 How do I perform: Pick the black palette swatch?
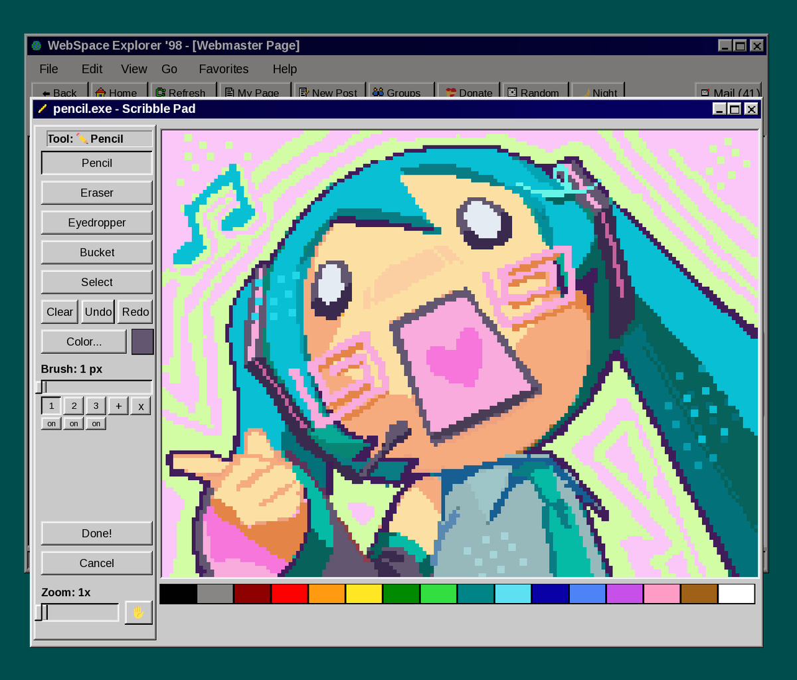tap(178, 594)
